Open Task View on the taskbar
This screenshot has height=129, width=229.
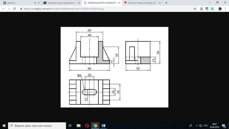coord(70,125)
